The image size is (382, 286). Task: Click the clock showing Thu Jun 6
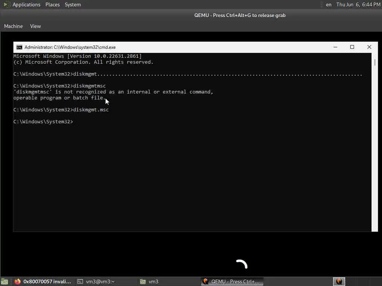pos(358,4)
